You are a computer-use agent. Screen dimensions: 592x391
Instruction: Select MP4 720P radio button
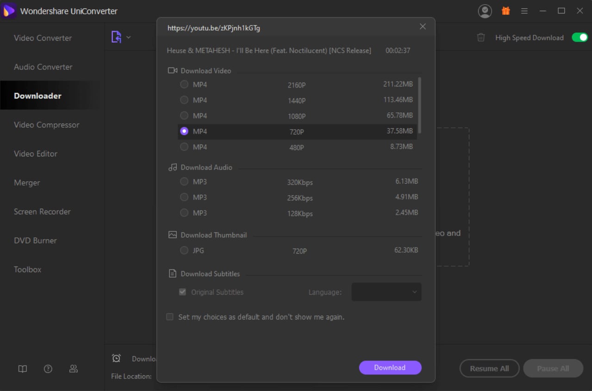[184, 131]
